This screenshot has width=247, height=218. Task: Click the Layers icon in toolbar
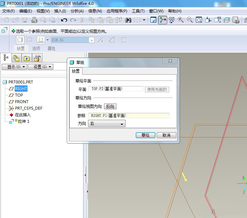pos(227,20)
